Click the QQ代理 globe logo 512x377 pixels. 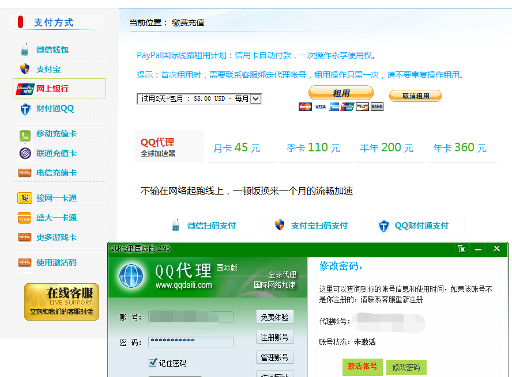coord(131,276)
